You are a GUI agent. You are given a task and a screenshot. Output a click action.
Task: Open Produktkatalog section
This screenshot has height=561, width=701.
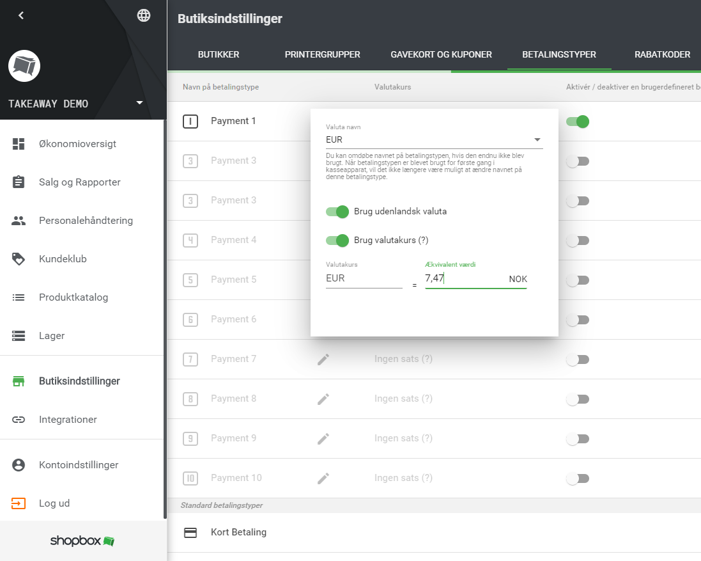point(73,297)
